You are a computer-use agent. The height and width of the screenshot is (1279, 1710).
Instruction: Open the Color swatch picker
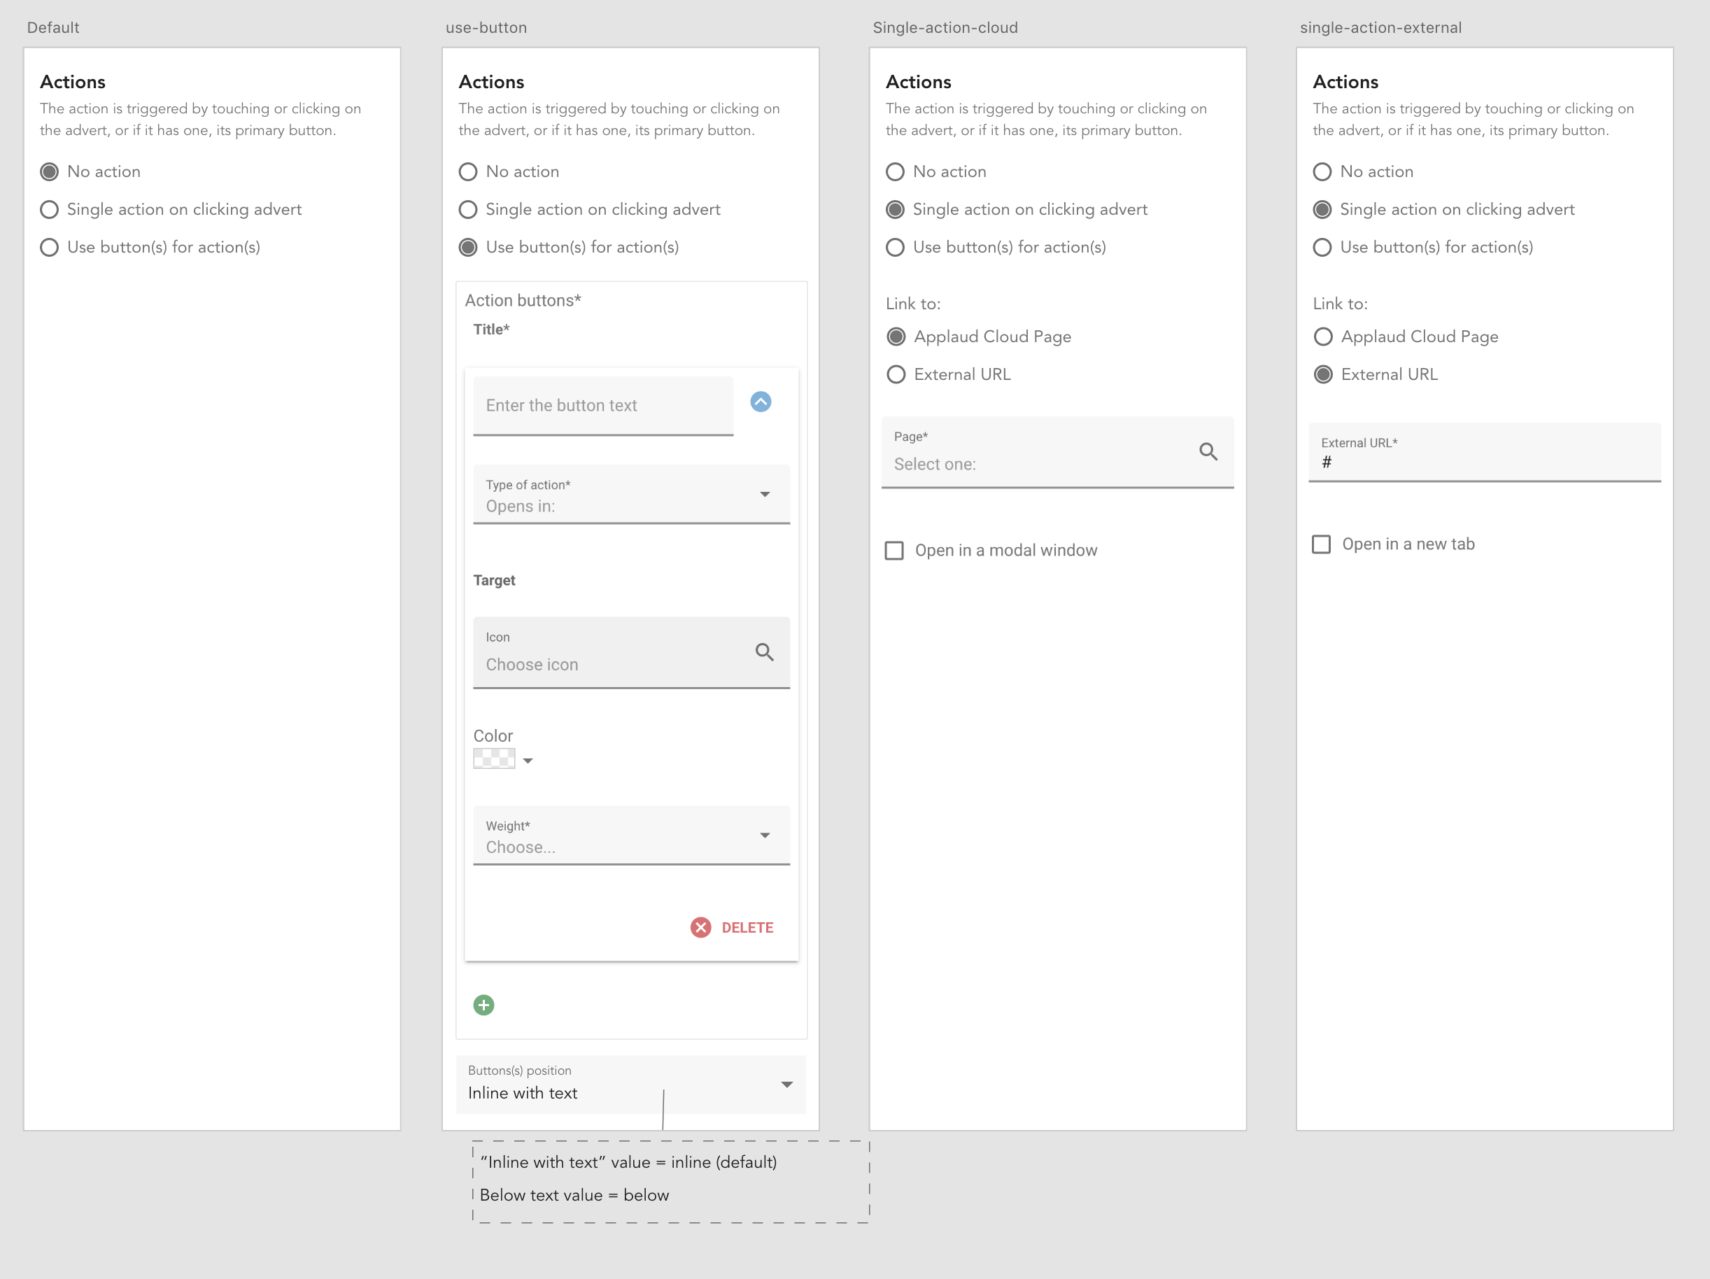[494, 758]
